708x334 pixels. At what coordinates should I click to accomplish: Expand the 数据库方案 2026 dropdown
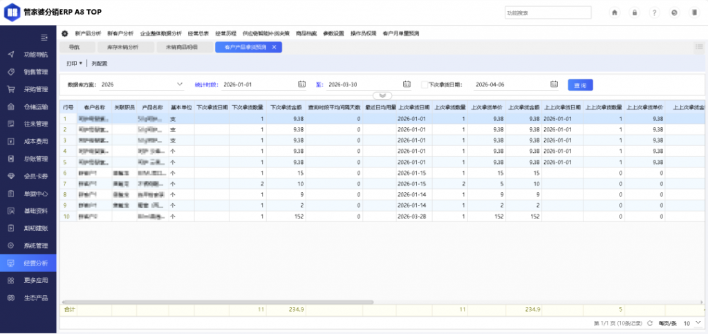pos(180,84)
